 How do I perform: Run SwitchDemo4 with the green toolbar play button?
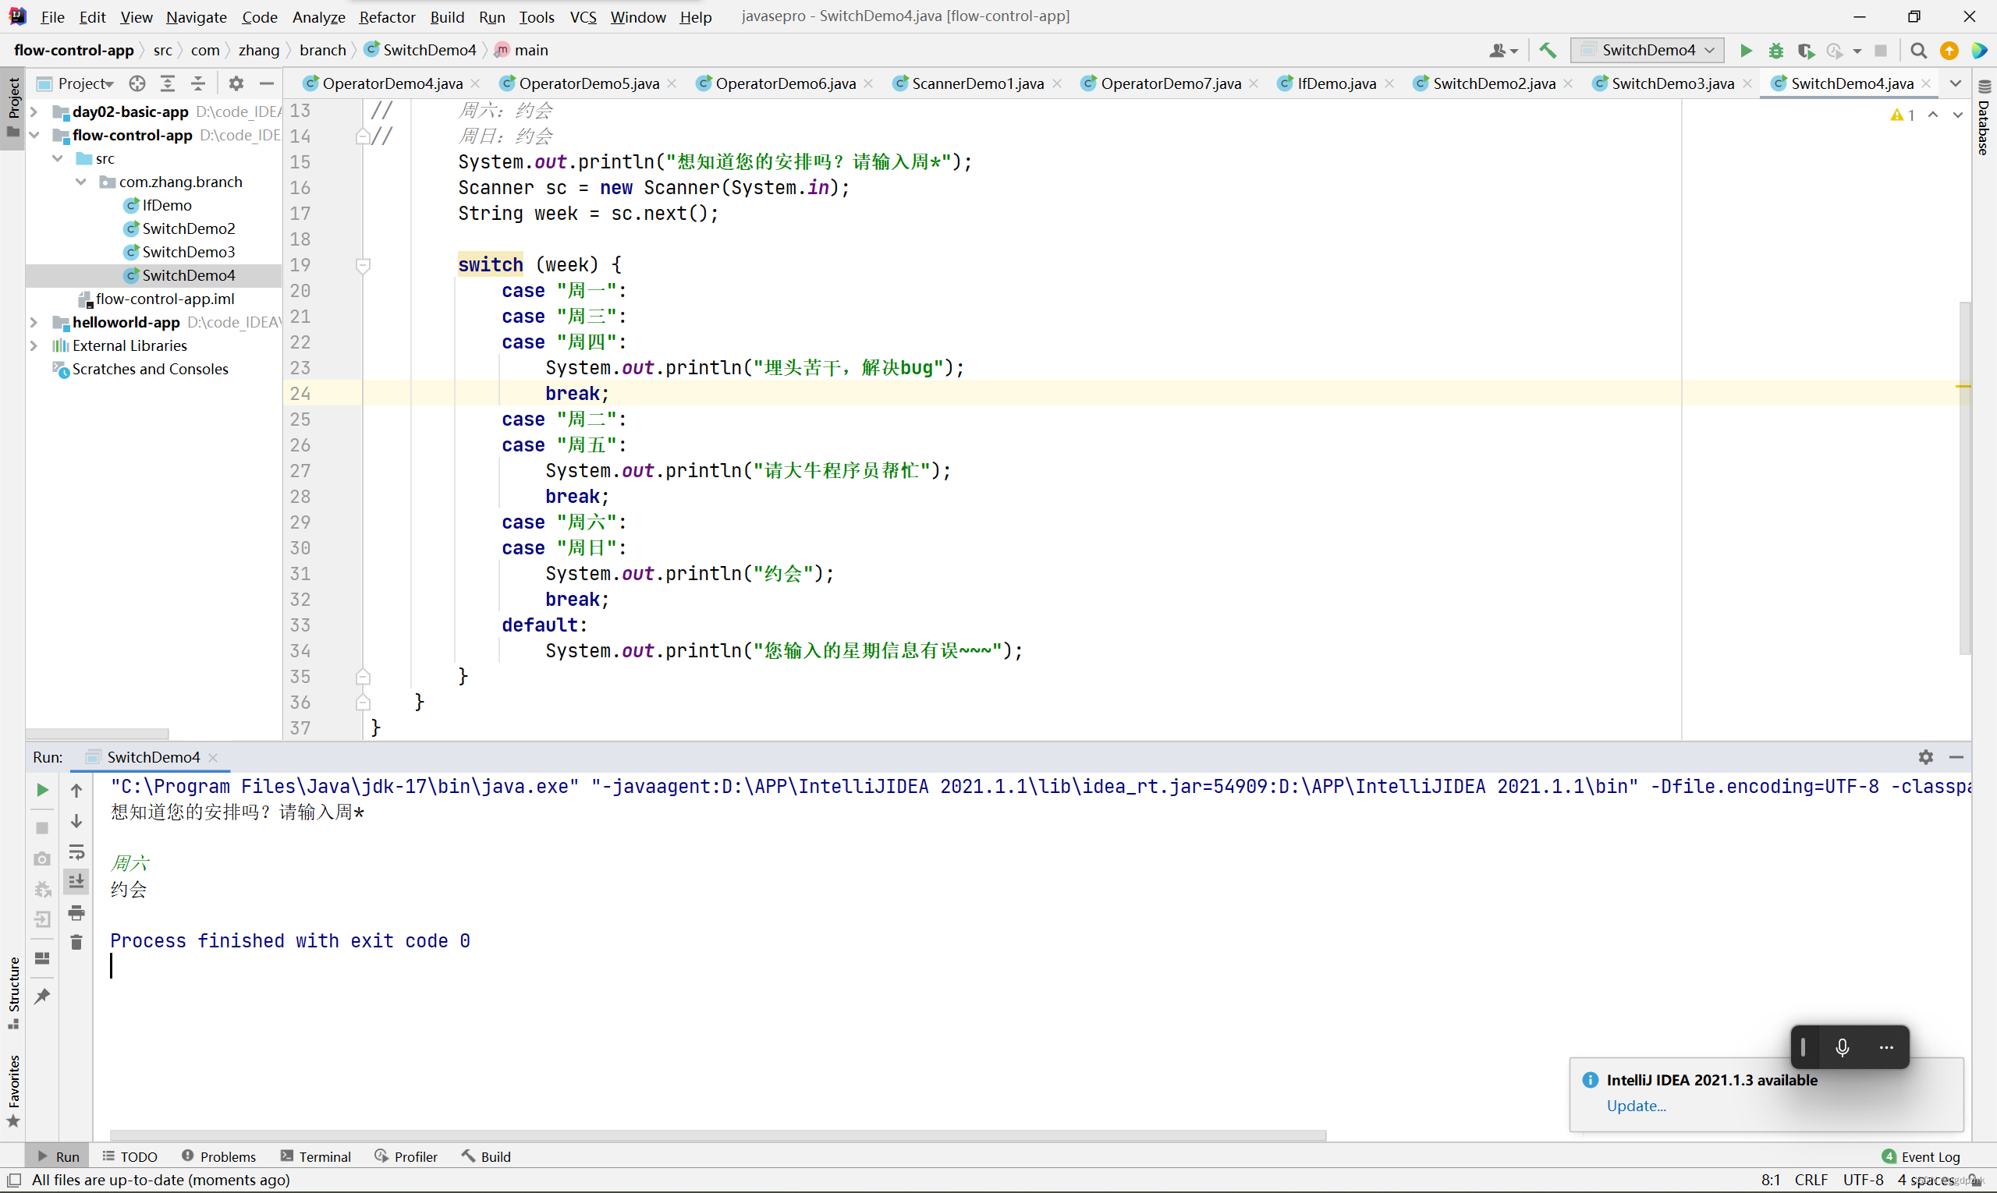(1745, 51)
